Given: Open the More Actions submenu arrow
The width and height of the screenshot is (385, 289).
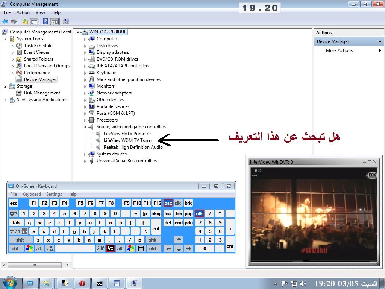Looking at the screenshot, I should [x=380, y=50].
